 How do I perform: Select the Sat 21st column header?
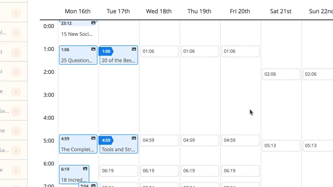click(x=281, y=11)
